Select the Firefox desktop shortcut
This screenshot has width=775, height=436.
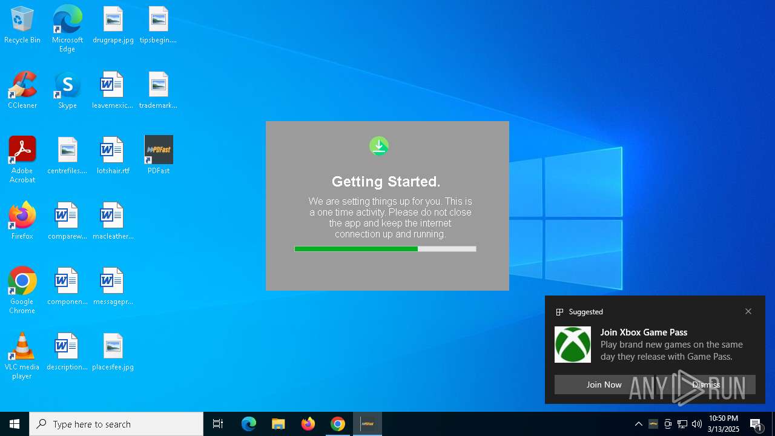(22, 222)
